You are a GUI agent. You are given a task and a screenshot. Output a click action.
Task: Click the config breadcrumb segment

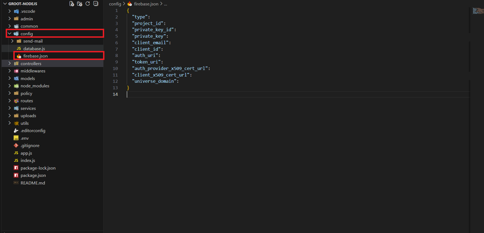(x=115, y=4)
